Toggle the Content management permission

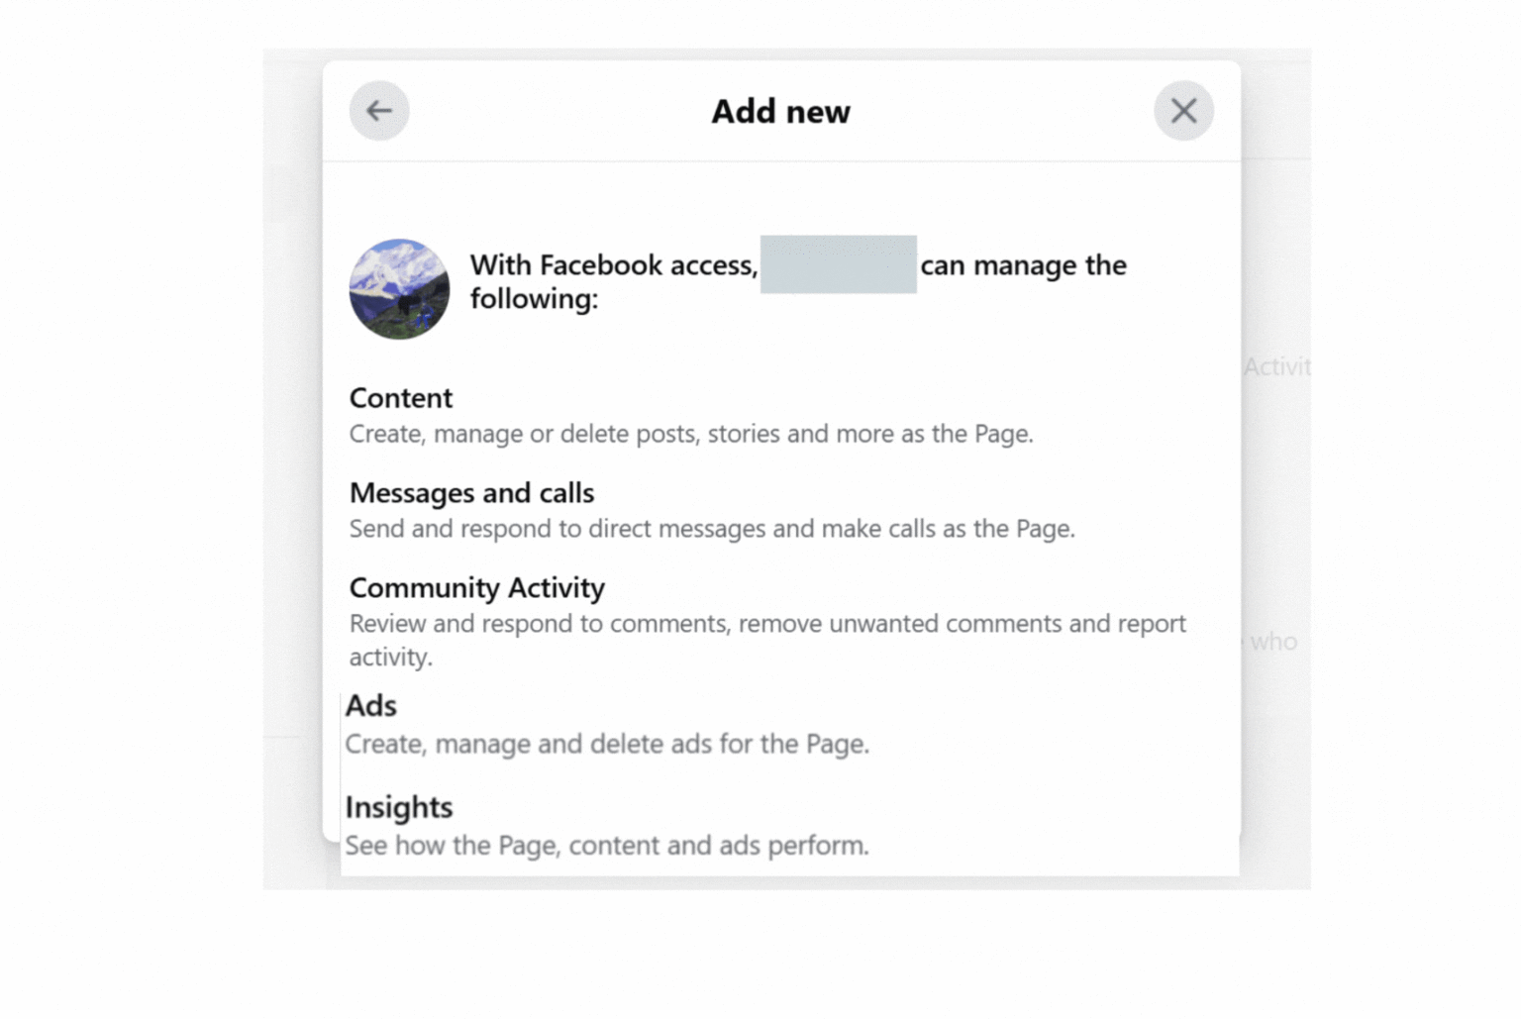(x=400, y=397)
